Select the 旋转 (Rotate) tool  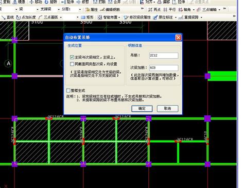51,2
